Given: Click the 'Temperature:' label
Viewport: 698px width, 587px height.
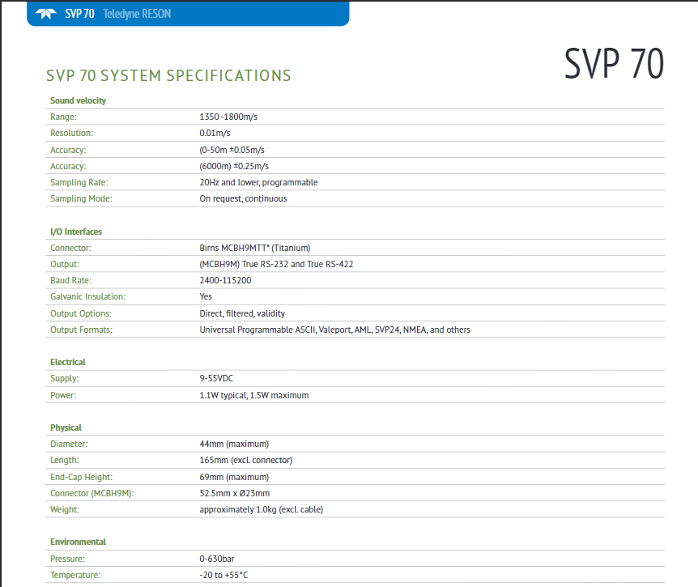Looking at the screenshot, I should click(75, 575).
